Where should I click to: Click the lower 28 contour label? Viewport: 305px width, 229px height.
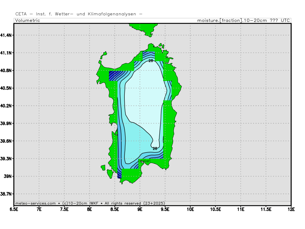click(x=155, y=148)
